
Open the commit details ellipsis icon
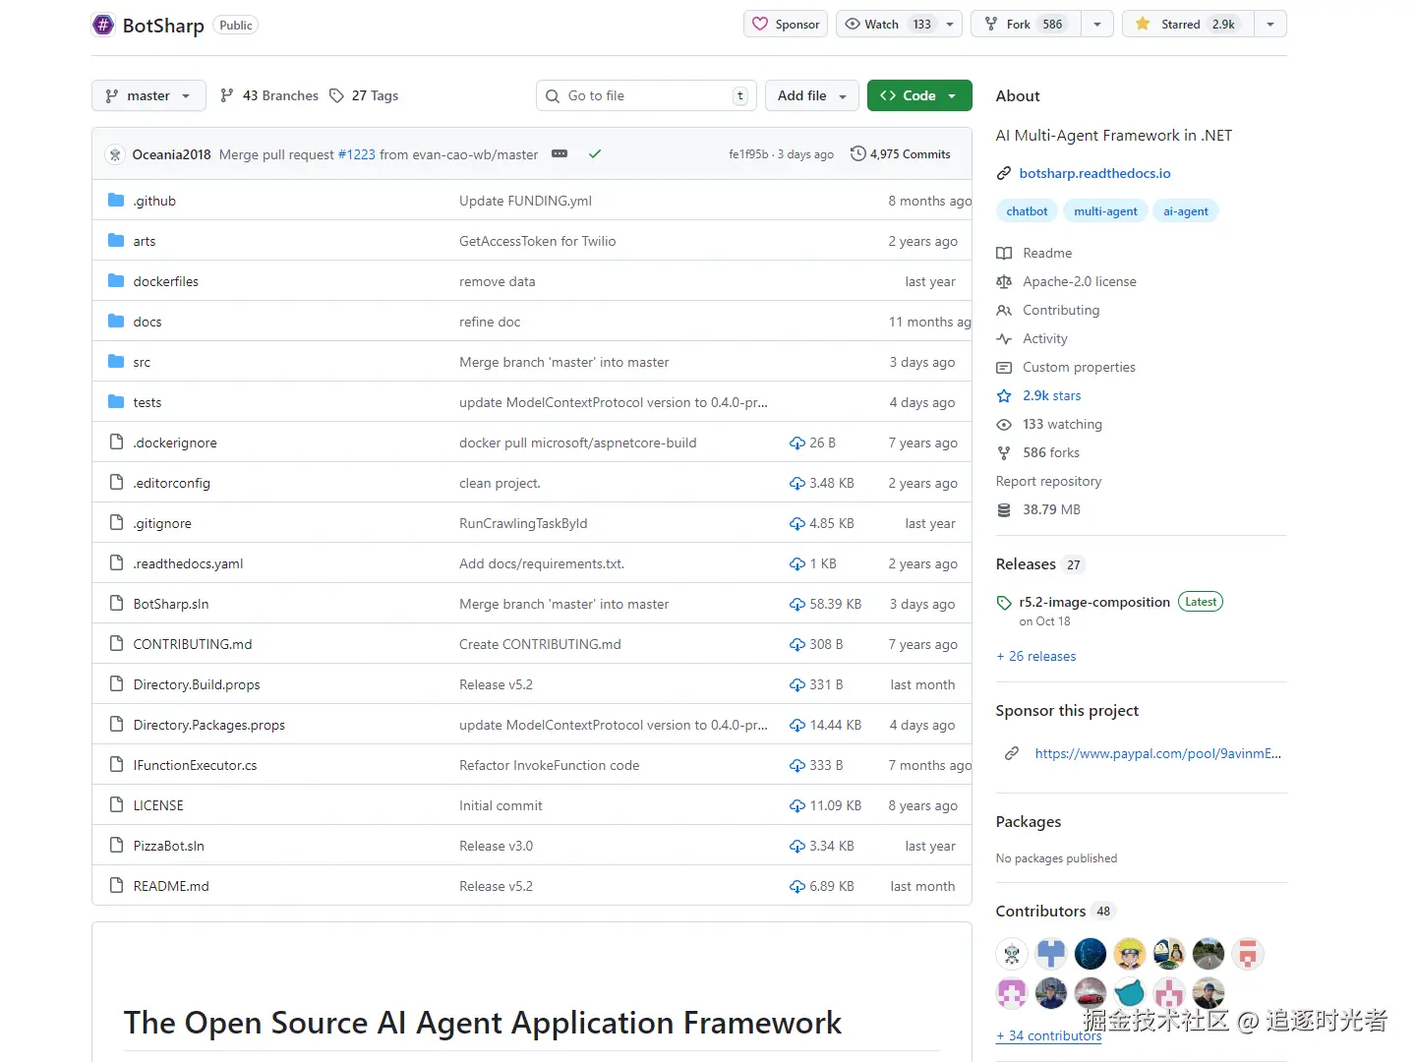pyautogui.click(x=560, y=154)
